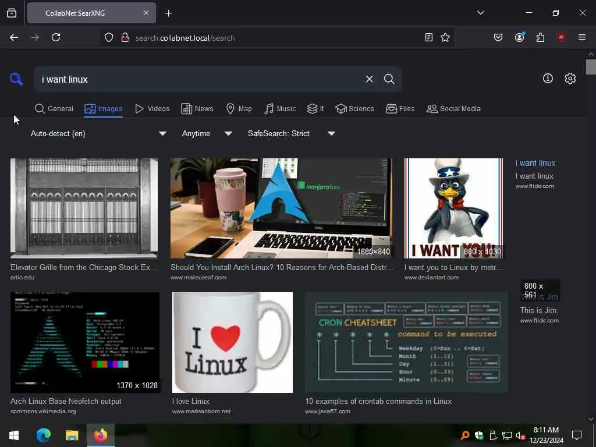Close the CollabNet SearXNG tab
Viewport: 596px width, 447px height.
pos(146,13)
